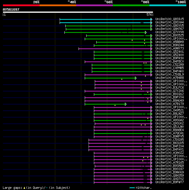Click the UniRef100_B6SUX5 hit name
The width and height of the screenshot is (189, 190).
point(170,143)
